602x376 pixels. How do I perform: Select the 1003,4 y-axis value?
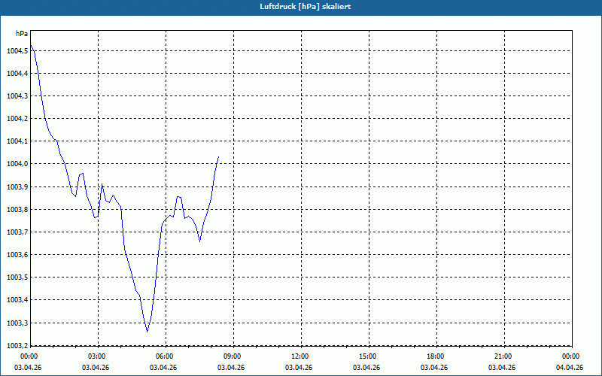[17, 300]
